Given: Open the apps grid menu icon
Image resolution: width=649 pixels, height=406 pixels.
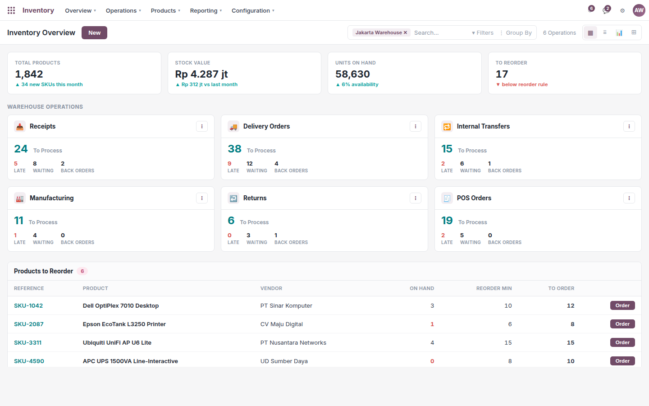Looking at the screenshot, I should click(11, 10).
